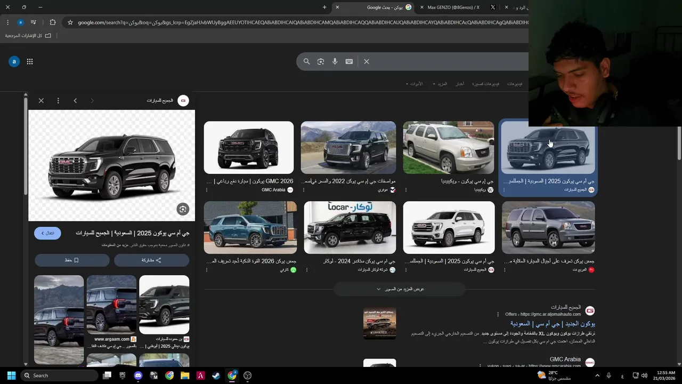Viewport: 682px width, 384px height.
Task: Switch to the Videos filter tab
Action: tap(515, 84)
